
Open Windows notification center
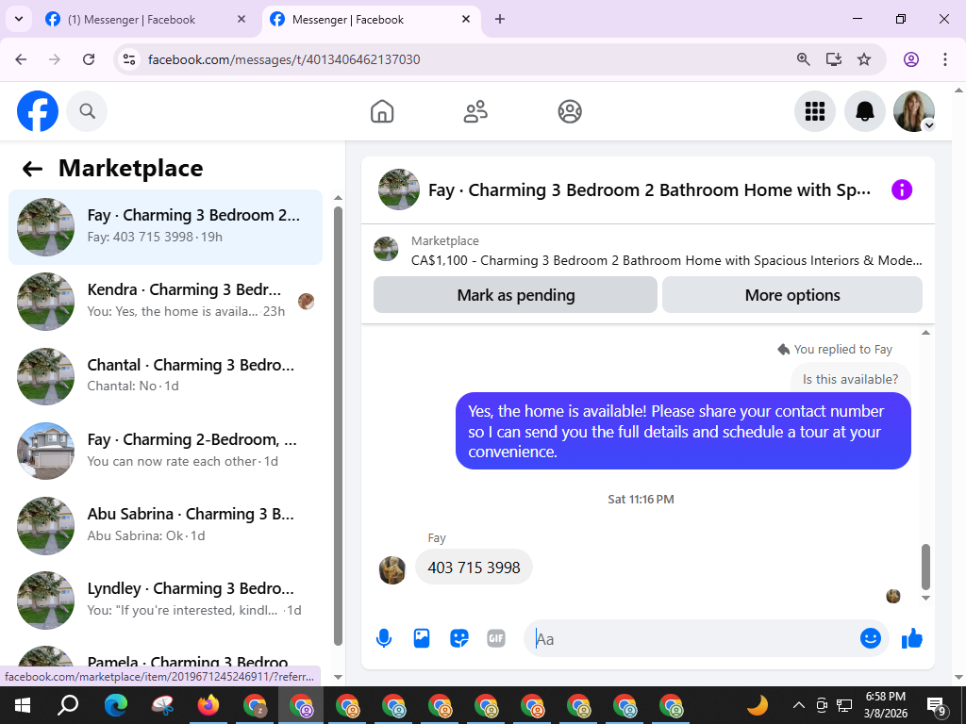937,705
